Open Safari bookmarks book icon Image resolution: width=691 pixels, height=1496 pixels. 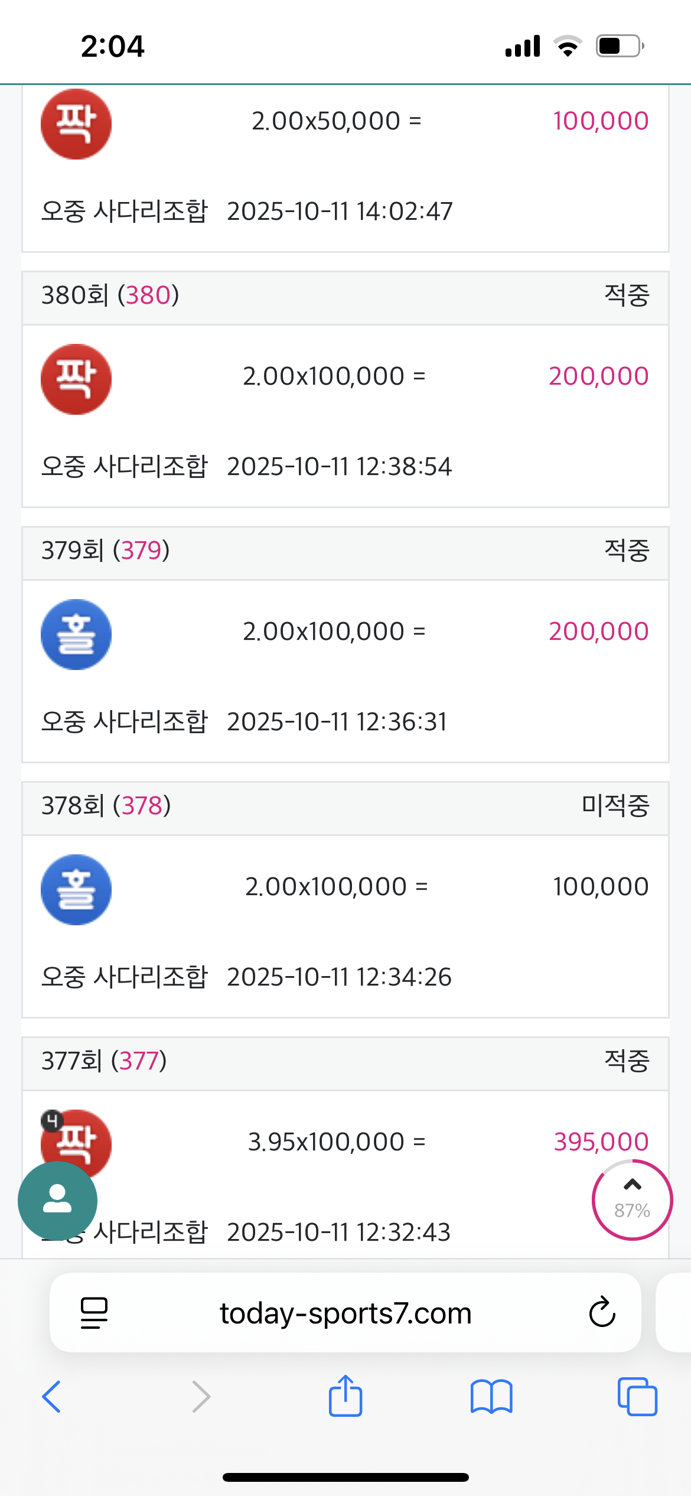[491, 1396]
